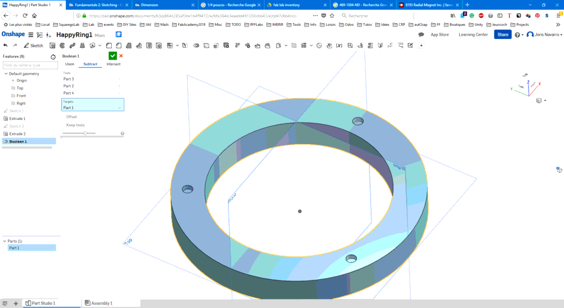Select the Loft tool icon
The height and width of the screenshot is (308, 564).
82,46
